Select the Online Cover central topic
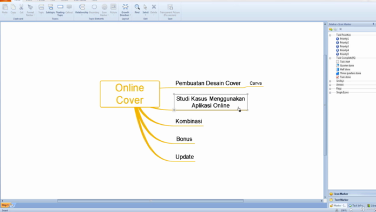Image resolution: width=376 pixels, height=212 pixels. (130, 94)
